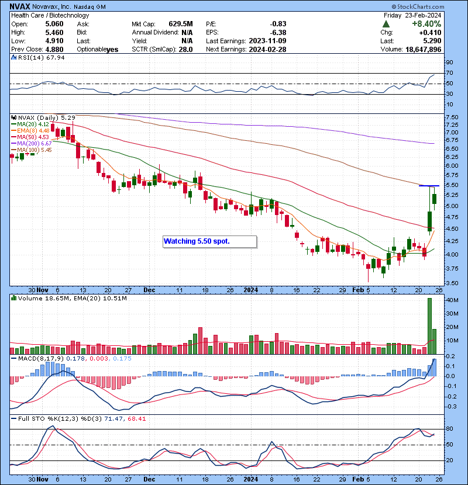Screen dimensions: 468x485
Task: Click the RSI(14) indicator panel icon
Action: pyautogui.click(x=13, y=57)
